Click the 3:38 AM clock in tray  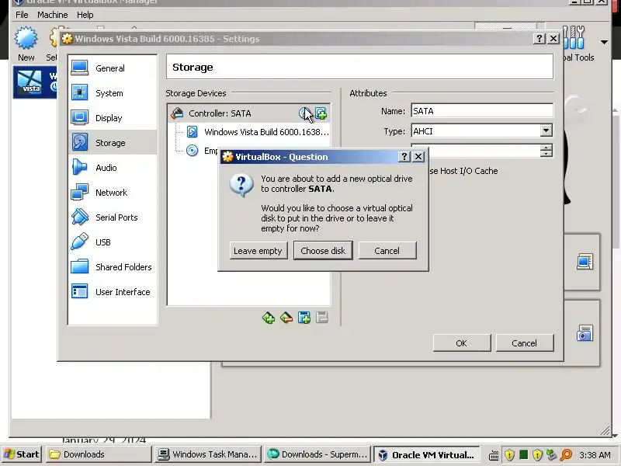pos(595,455)
